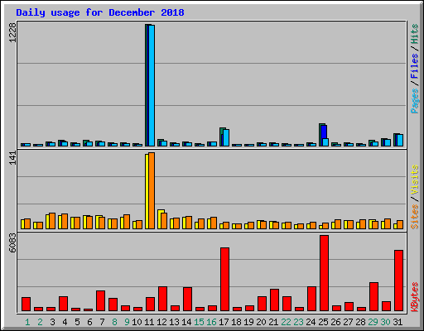Click the day 23 axis label

[x=298, y=322]
